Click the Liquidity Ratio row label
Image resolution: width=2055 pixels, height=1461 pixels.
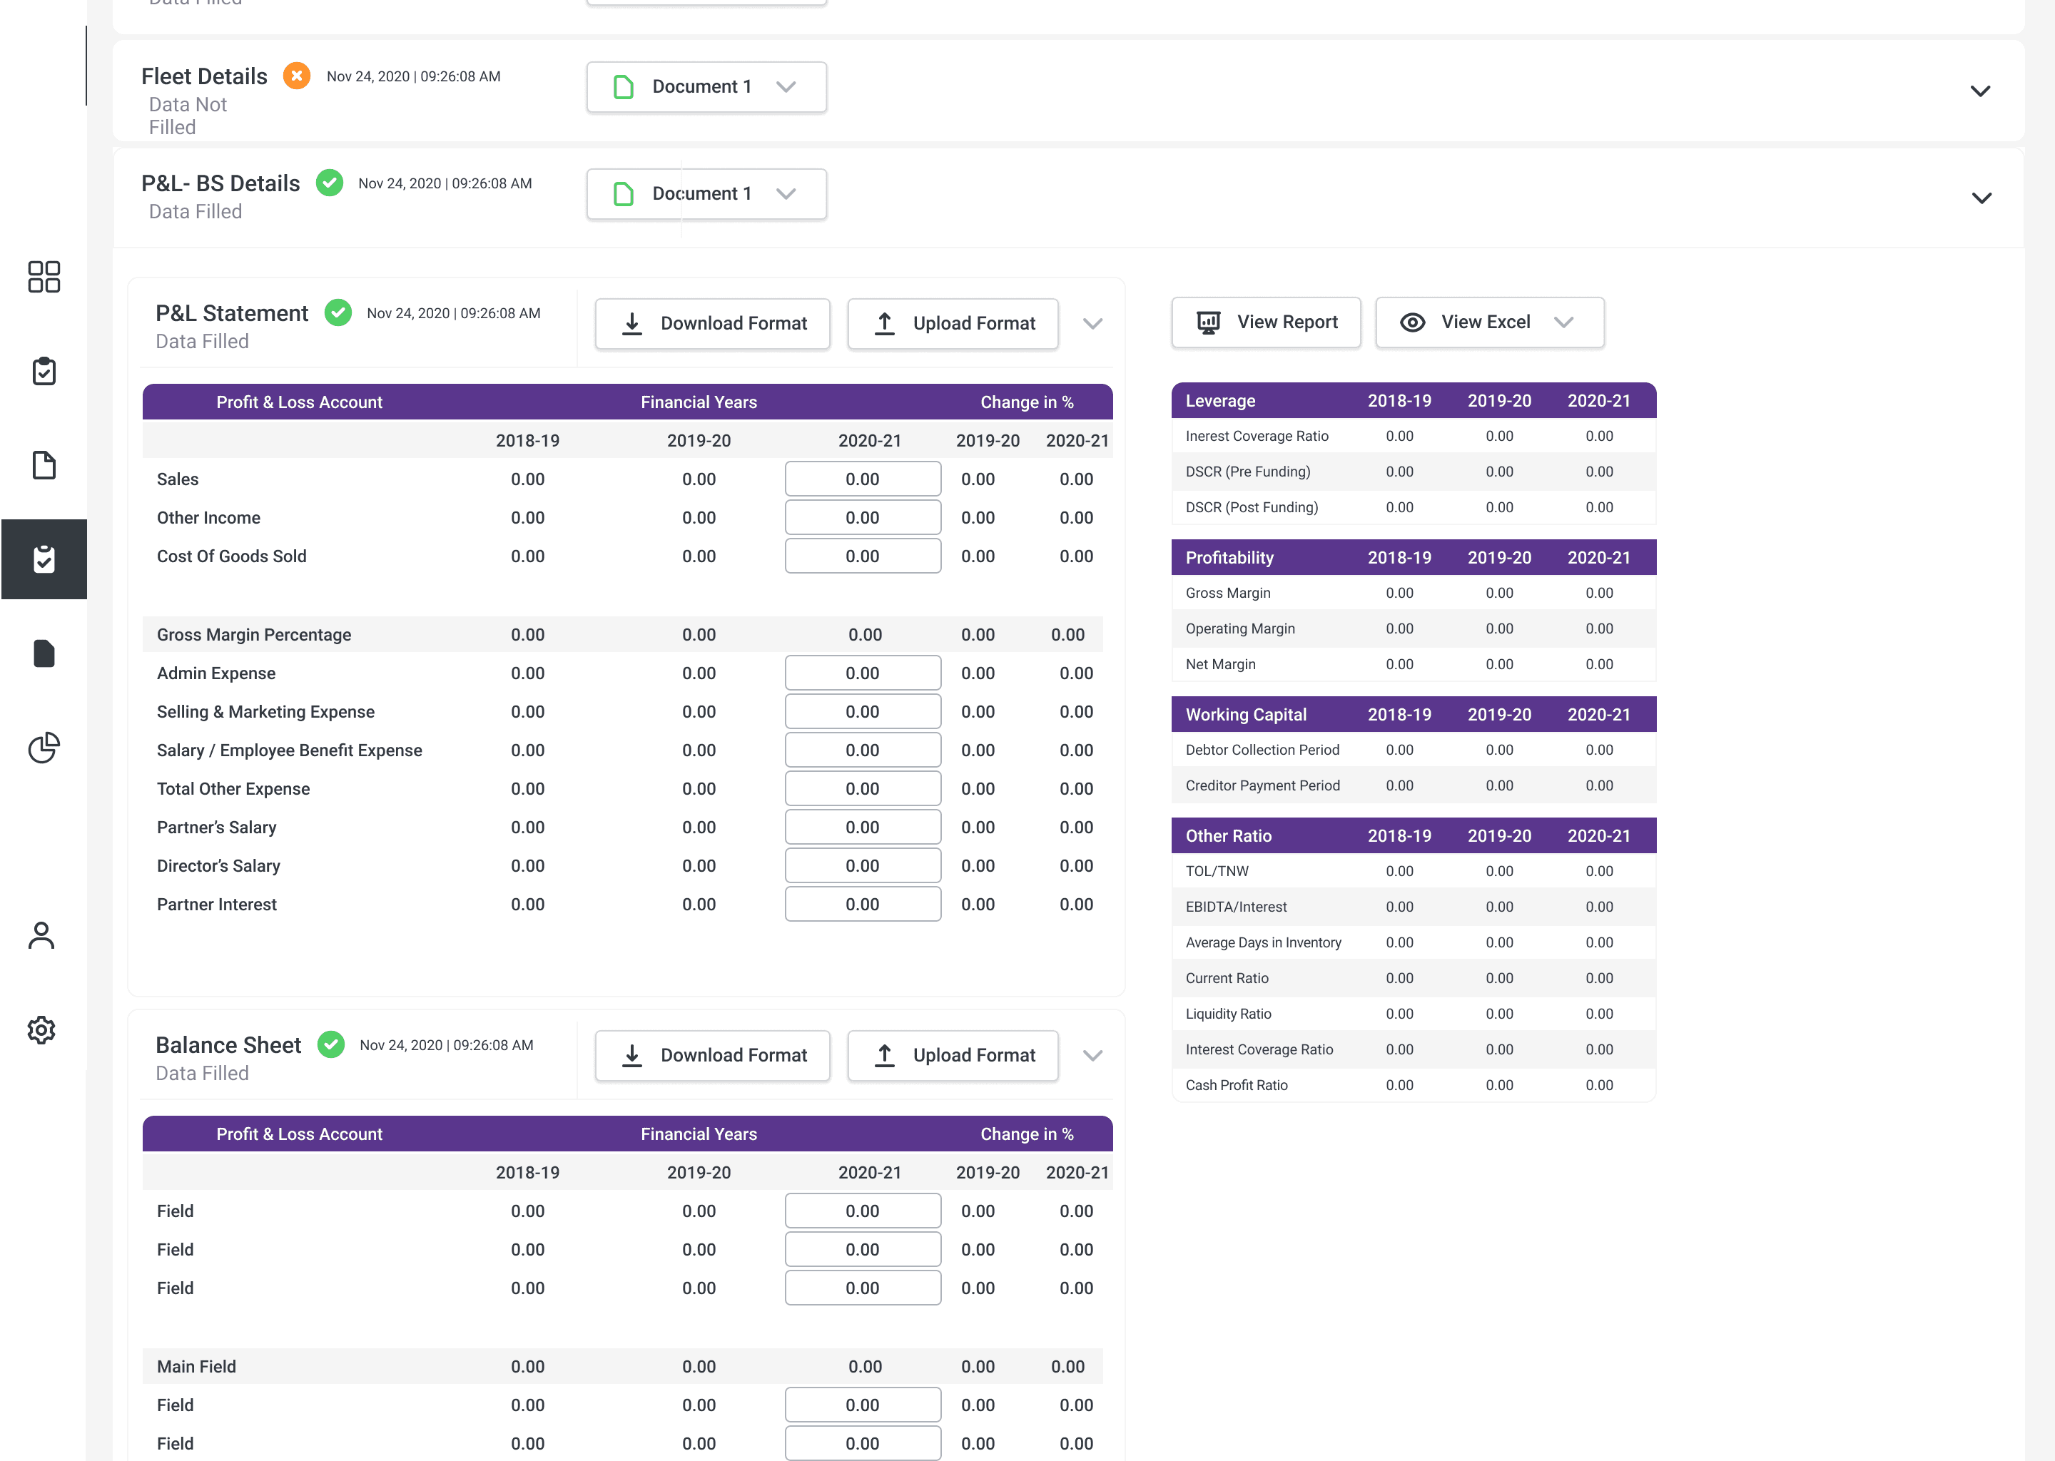1228,1014
